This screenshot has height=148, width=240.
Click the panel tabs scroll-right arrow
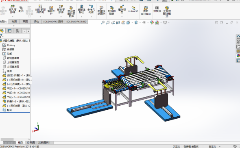click(28, 31)
